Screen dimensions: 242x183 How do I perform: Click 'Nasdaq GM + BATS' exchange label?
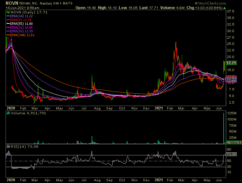tap(56, 3)
